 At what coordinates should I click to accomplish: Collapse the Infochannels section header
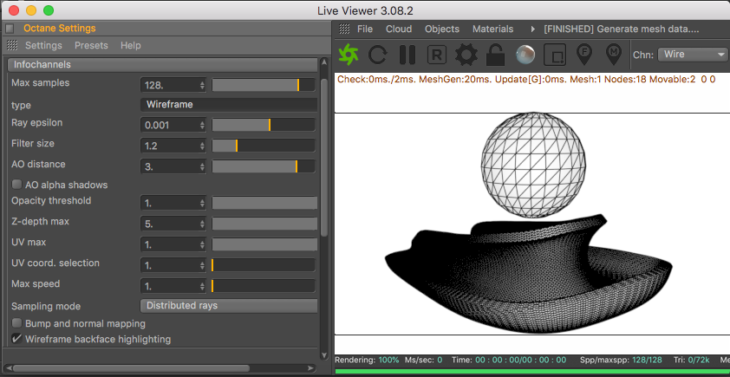[x=162, y=65]
